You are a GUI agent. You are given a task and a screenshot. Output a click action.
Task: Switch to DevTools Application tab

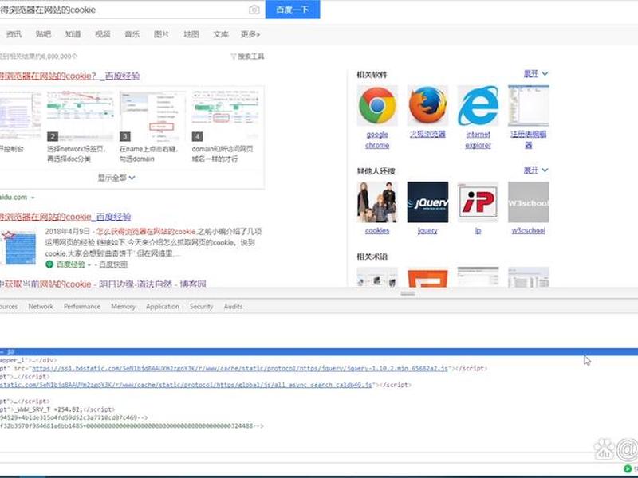click(x=163, y=307)
